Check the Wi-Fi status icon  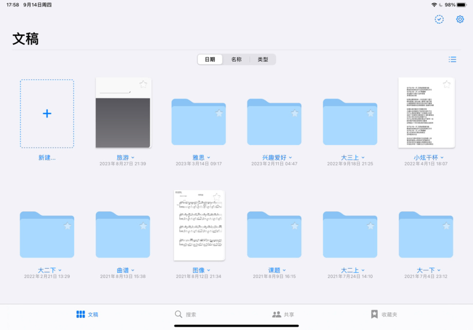pyautogui.click(x=434, y=5)
